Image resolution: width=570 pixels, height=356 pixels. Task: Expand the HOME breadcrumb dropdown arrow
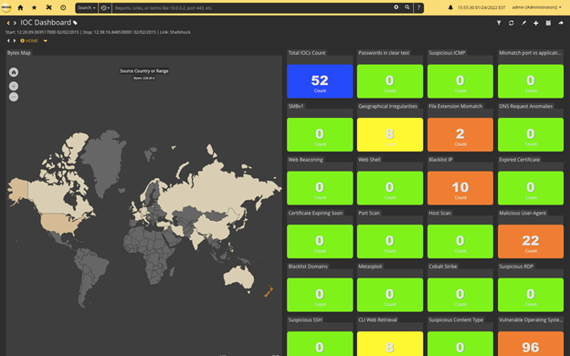46,41
